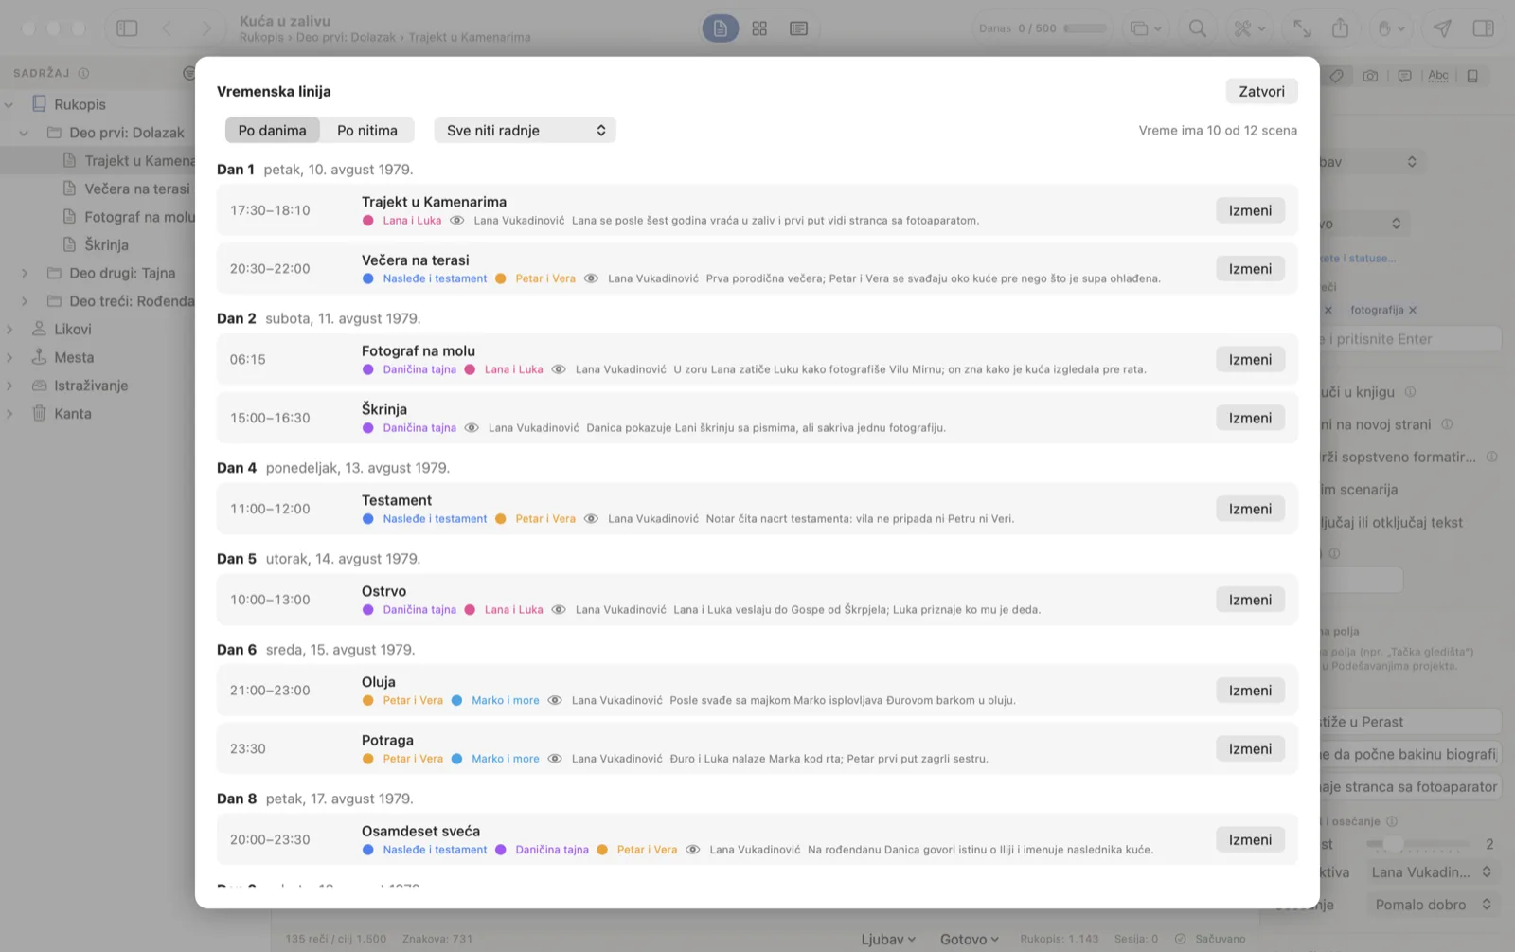Open the snapshots camera icon
The height and width of the screenshot is (952, 1515).
(x=1370, y=76)
